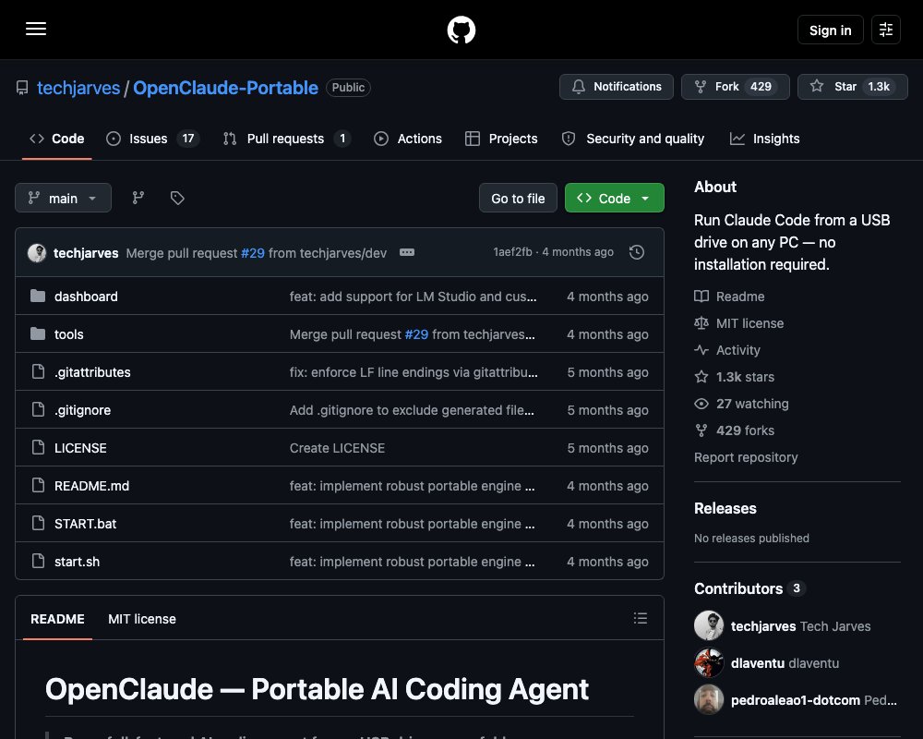Image resolution: width=923 pixels, height=739 pixels.
Task: Open commit 'feat: add support for LM Studio'
Action: pos(413,297)
